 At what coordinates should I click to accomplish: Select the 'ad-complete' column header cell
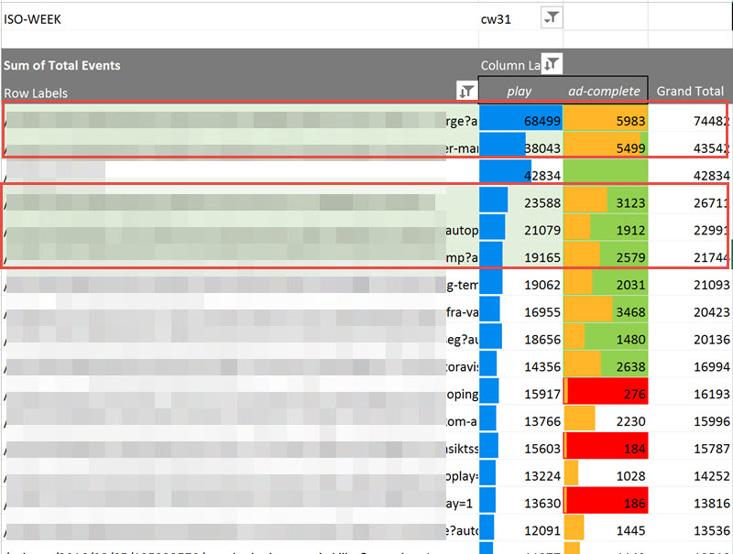(x=605, y=92)
